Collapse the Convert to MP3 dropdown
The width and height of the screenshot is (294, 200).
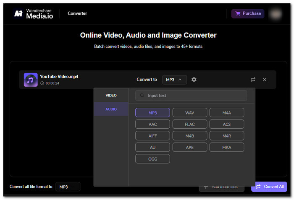(x=174, y=80)
